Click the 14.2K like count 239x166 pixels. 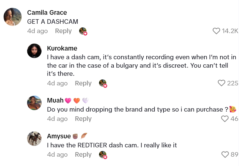click(230, 31)
